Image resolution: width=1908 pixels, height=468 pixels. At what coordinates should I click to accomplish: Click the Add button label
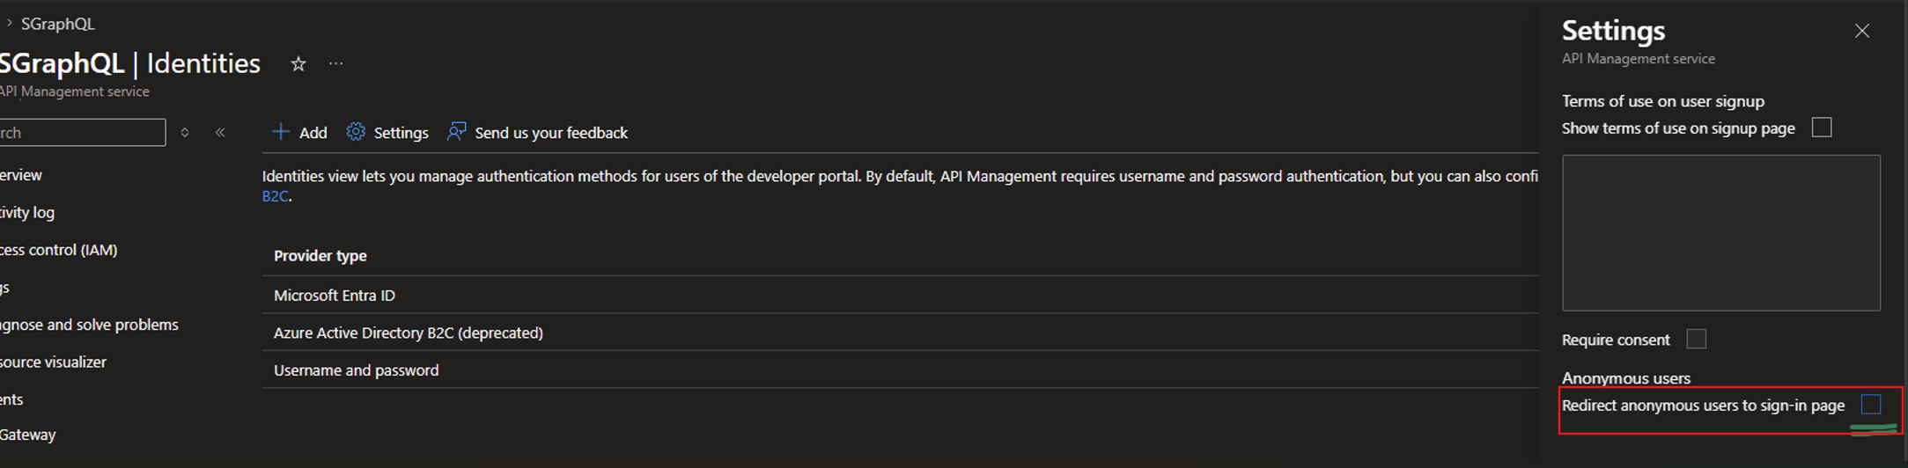click(313, 133)
